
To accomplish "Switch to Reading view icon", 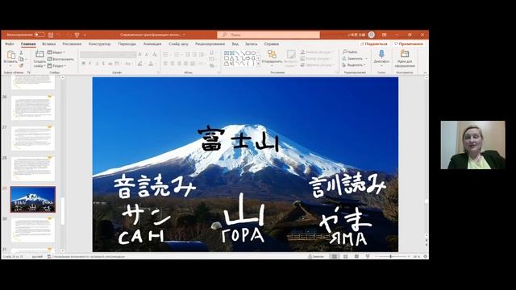I will coord(356,256).
